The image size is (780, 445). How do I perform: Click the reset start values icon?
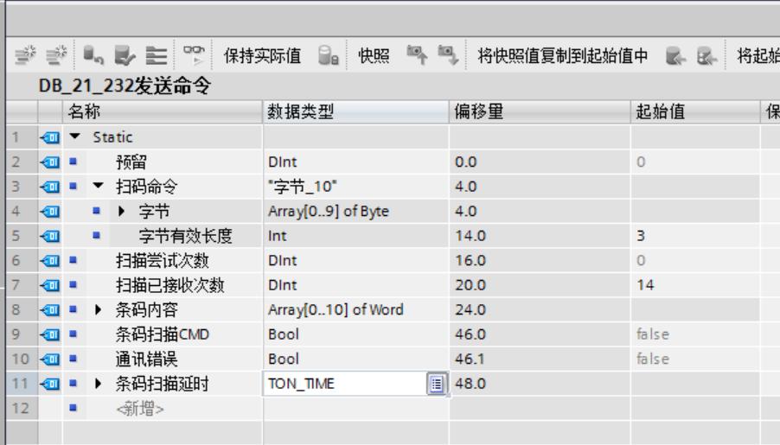point(93,54)
